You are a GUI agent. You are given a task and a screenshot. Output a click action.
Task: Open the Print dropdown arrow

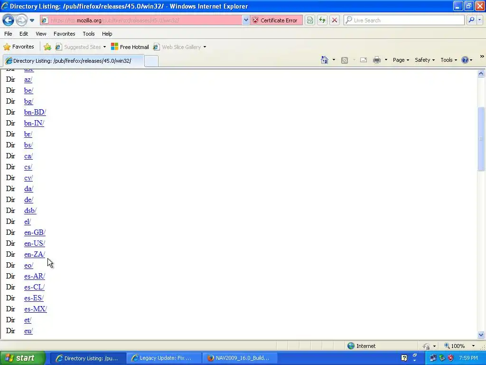coord(386,60)
